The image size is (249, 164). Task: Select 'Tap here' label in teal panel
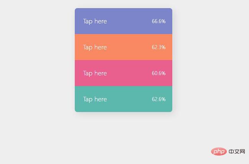click(95, 99)
